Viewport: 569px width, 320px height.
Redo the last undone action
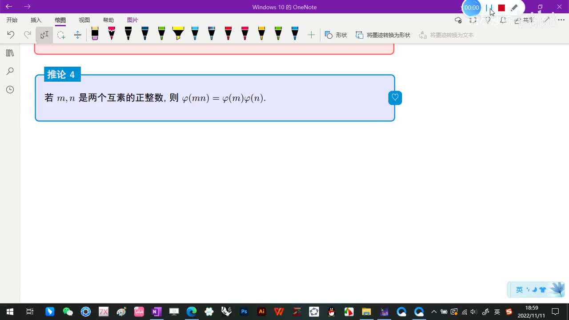click(x=28, y=35)
